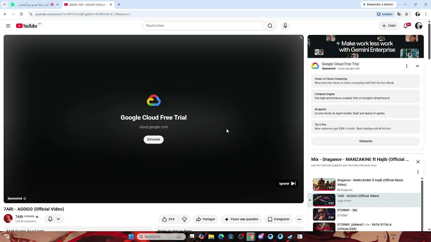This screenshot has width=431, height=242.
Task: Click the cloud.google.com link on the ad
Action: click(154, 127)
